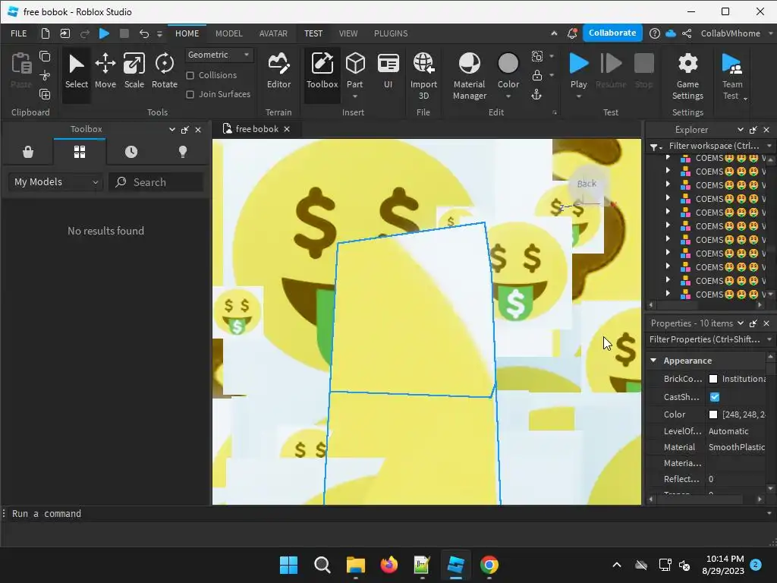
Task: Activate the Move tool
Action: [x=105, y=72]
